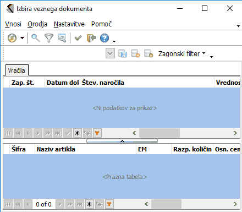This screenshot has height=212, width=242.
Task: Open the Nastavitve menu
Action: click(69, 24)
